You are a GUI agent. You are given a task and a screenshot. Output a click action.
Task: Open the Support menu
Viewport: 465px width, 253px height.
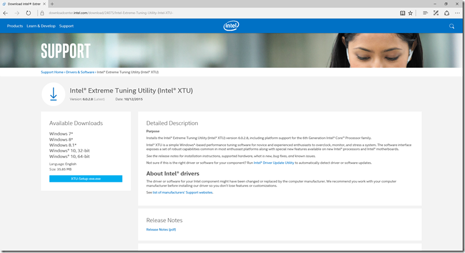click(66, 26)
